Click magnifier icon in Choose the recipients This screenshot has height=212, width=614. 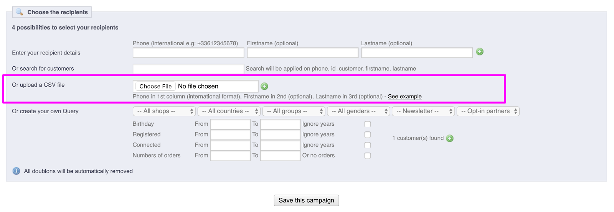click(x=19, y=12)
